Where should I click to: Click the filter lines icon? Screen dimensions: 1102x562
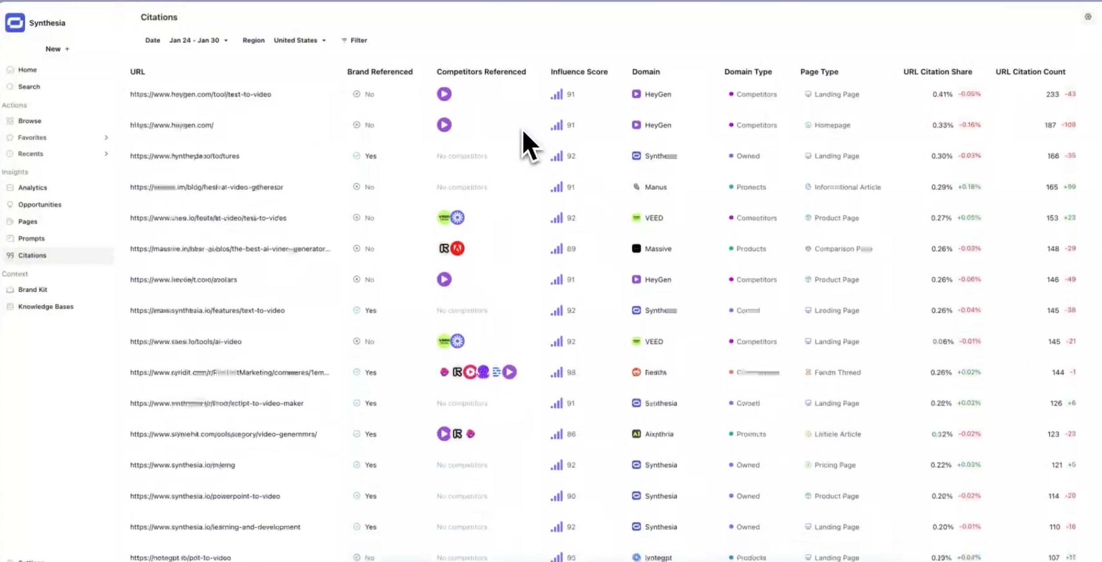344,40
